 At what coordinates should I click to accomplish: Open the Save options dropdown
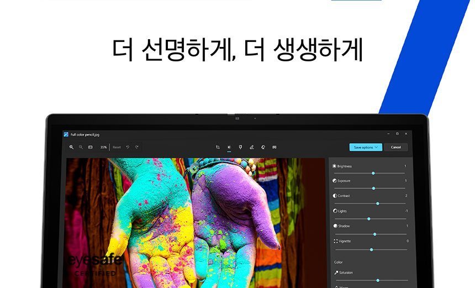[366, 148]
